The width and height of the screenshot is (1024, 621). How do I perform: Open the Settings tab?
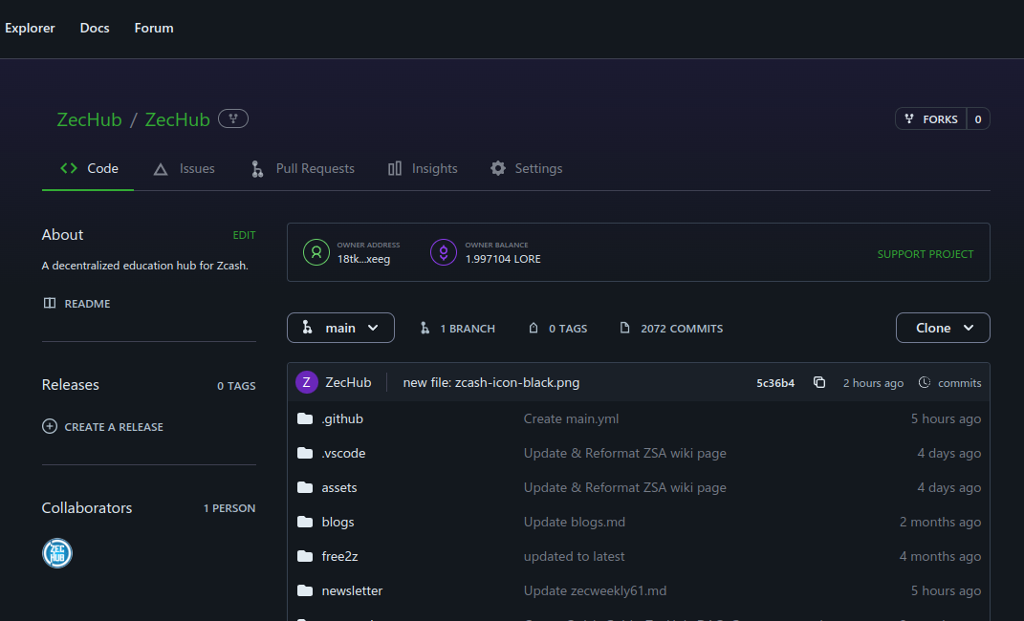[x=527, y=168]
